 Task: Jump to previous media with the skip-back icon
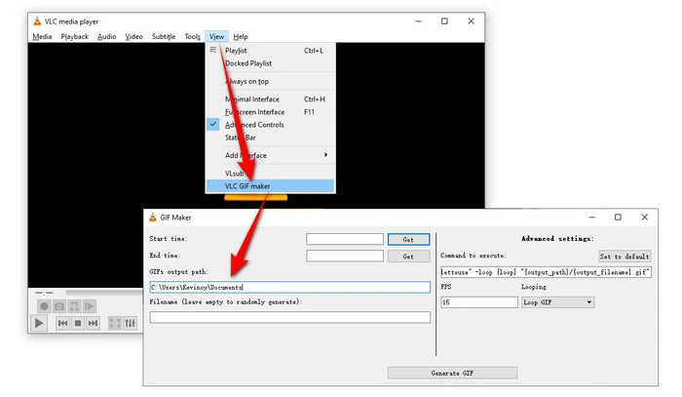62,323
